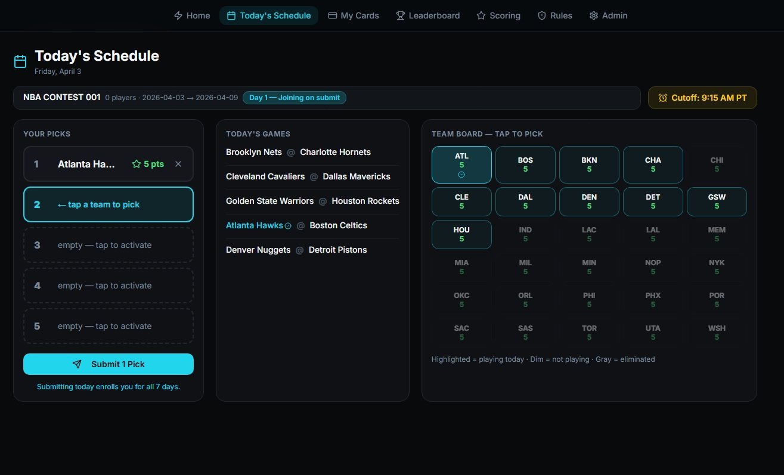The height and width of the screenshot is (475, 784).
Task: Click the lightning bolt Home icon
Action: click(178, 15)
